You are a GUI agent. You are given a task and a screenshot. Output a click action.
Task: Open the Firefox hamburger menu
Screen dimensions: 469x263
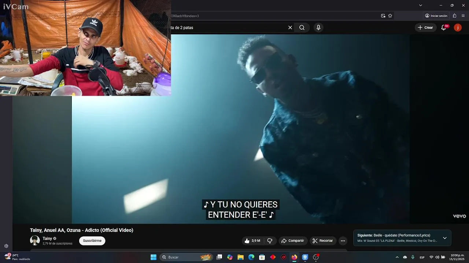point(463,16)
